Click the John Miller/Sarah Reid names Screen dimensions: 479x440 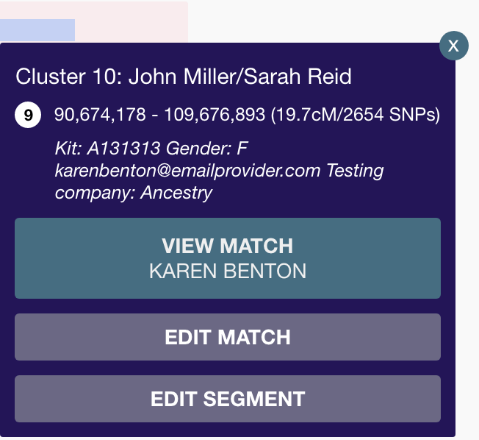click(x=239, y=77)
